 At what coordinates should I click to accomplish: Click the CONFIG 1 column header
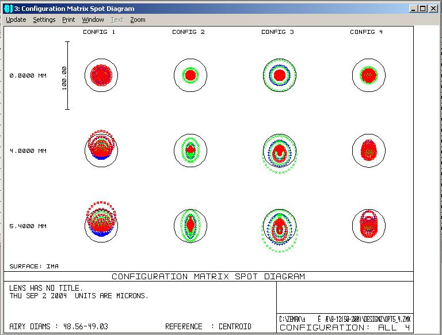(x=99, y=32)
